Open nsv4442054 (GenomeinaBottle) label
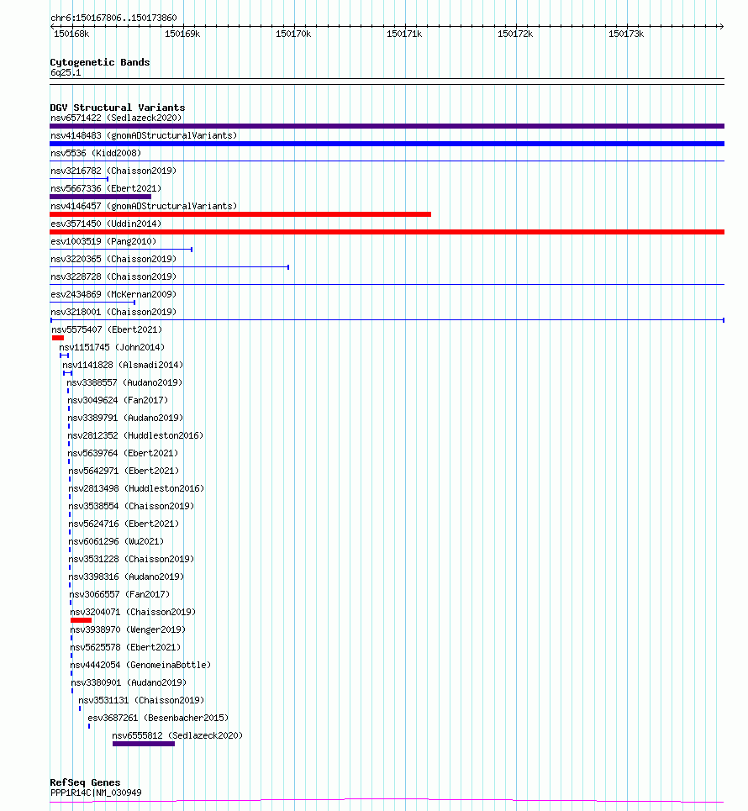This screenshot has width=748, height=811. click(x=140, y=665)
